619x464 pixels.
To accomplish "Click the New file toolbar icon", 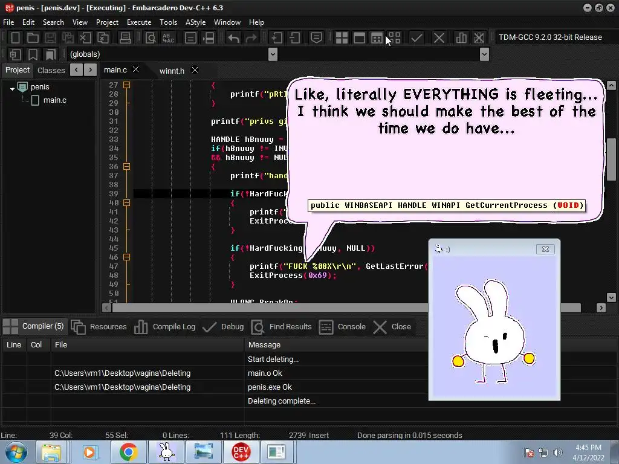I will 16,37.
